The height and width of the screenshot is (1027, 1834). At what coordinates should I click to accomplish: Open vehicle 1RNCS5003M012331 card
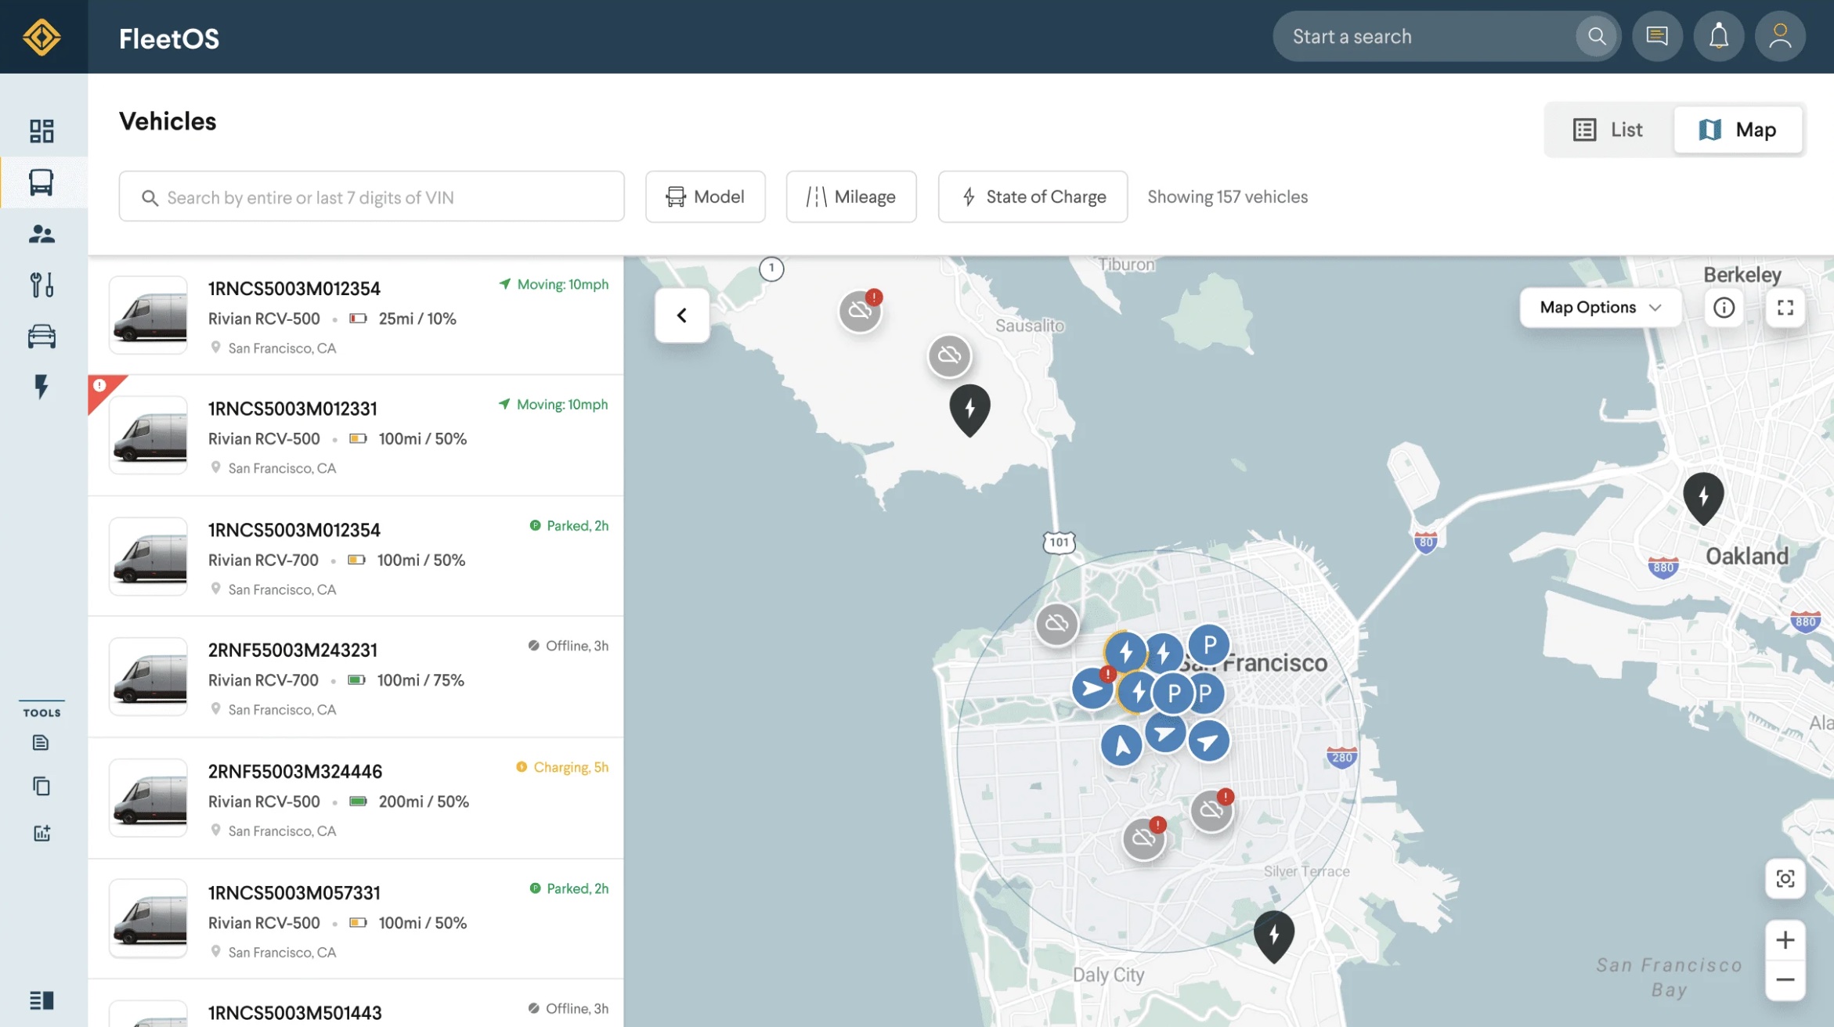(356, 436)
